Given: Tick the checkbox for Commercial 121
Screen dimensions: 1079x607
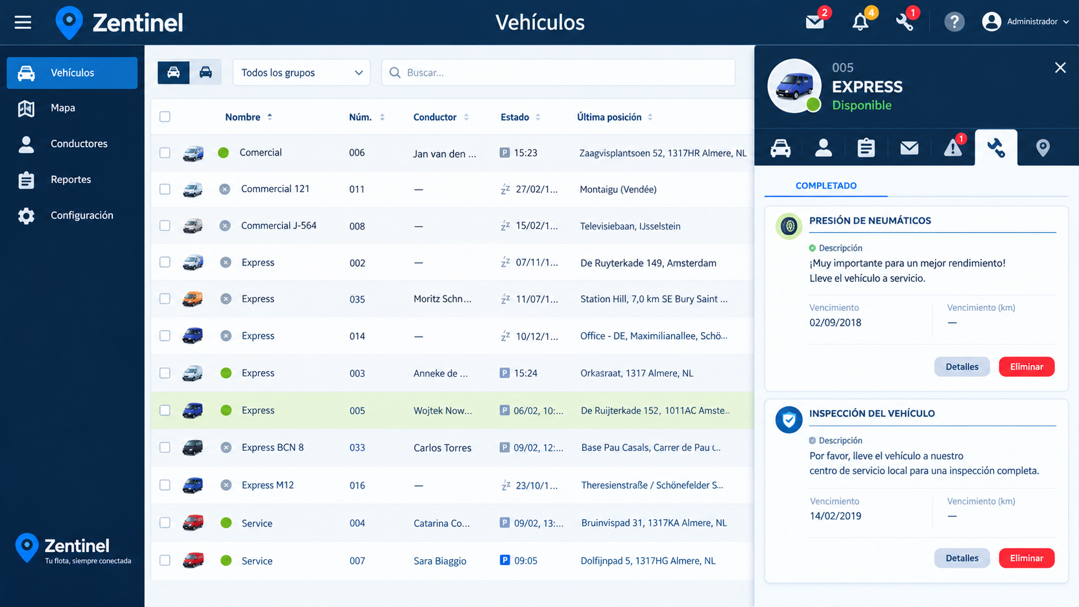Looking at the screenshot, I should pyautogui.click(x=165, y=189).
